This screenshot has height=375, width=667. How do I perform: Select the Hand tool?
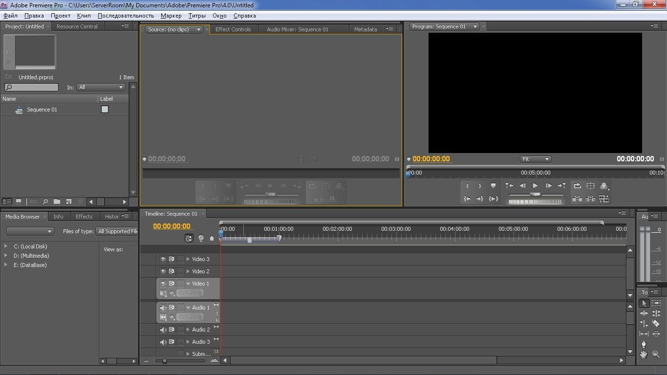[644, 354]
